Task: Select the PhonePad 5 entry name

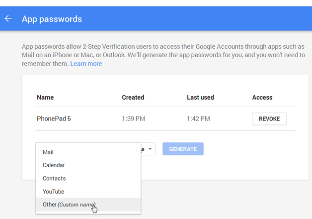Action: coord(54,118)
